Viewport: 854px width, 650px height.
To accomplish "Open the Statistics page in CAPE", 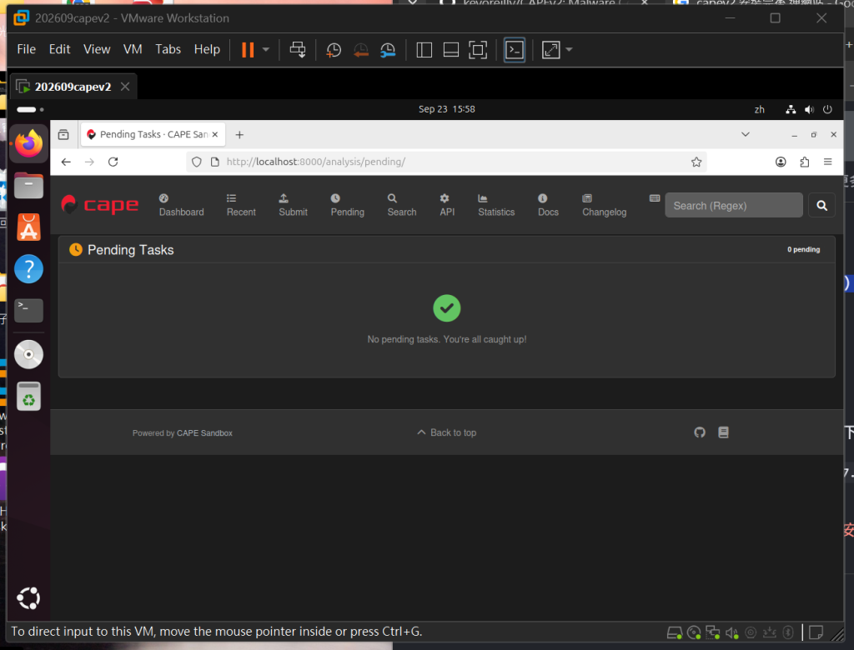I will coord(496,205).
